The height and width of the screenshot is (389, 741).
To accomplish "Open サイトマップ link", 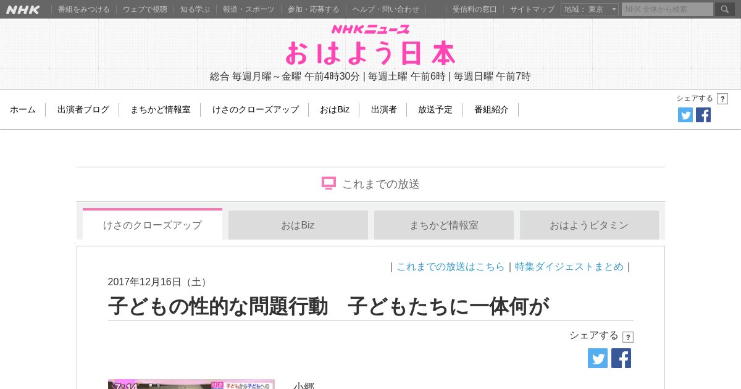I will 532,9.
